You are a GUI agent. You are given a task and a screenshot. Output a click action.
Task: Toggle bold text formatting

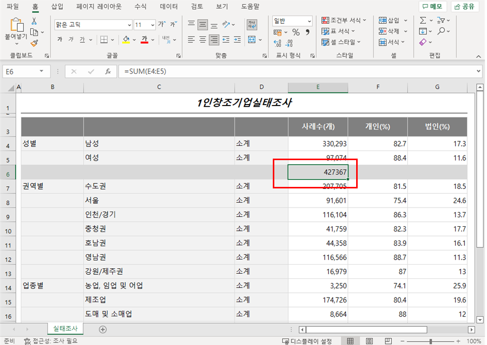60,39
